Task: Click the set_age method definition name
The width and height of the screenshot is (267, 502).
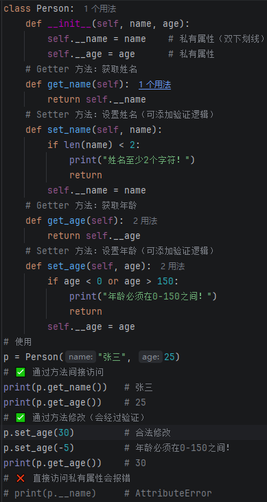Action: [67, 266]
